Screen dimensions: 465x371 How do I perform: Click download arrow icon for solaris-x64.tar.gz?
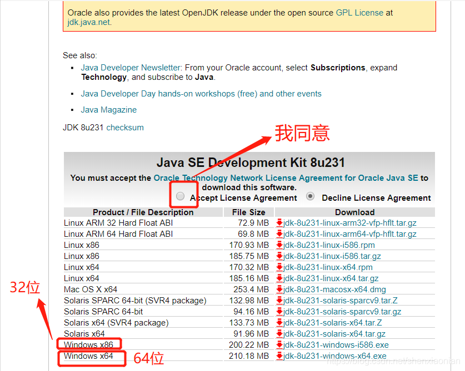[279, 334]
